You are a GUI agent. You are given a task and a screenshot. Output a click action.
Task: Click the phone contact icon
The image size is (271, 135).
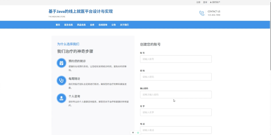[202, 13]
